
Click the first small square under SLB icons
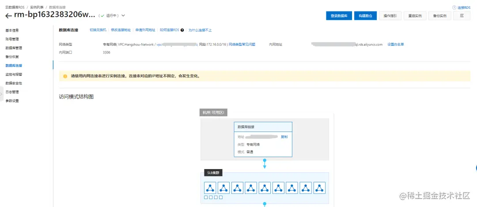click(206, 198)
